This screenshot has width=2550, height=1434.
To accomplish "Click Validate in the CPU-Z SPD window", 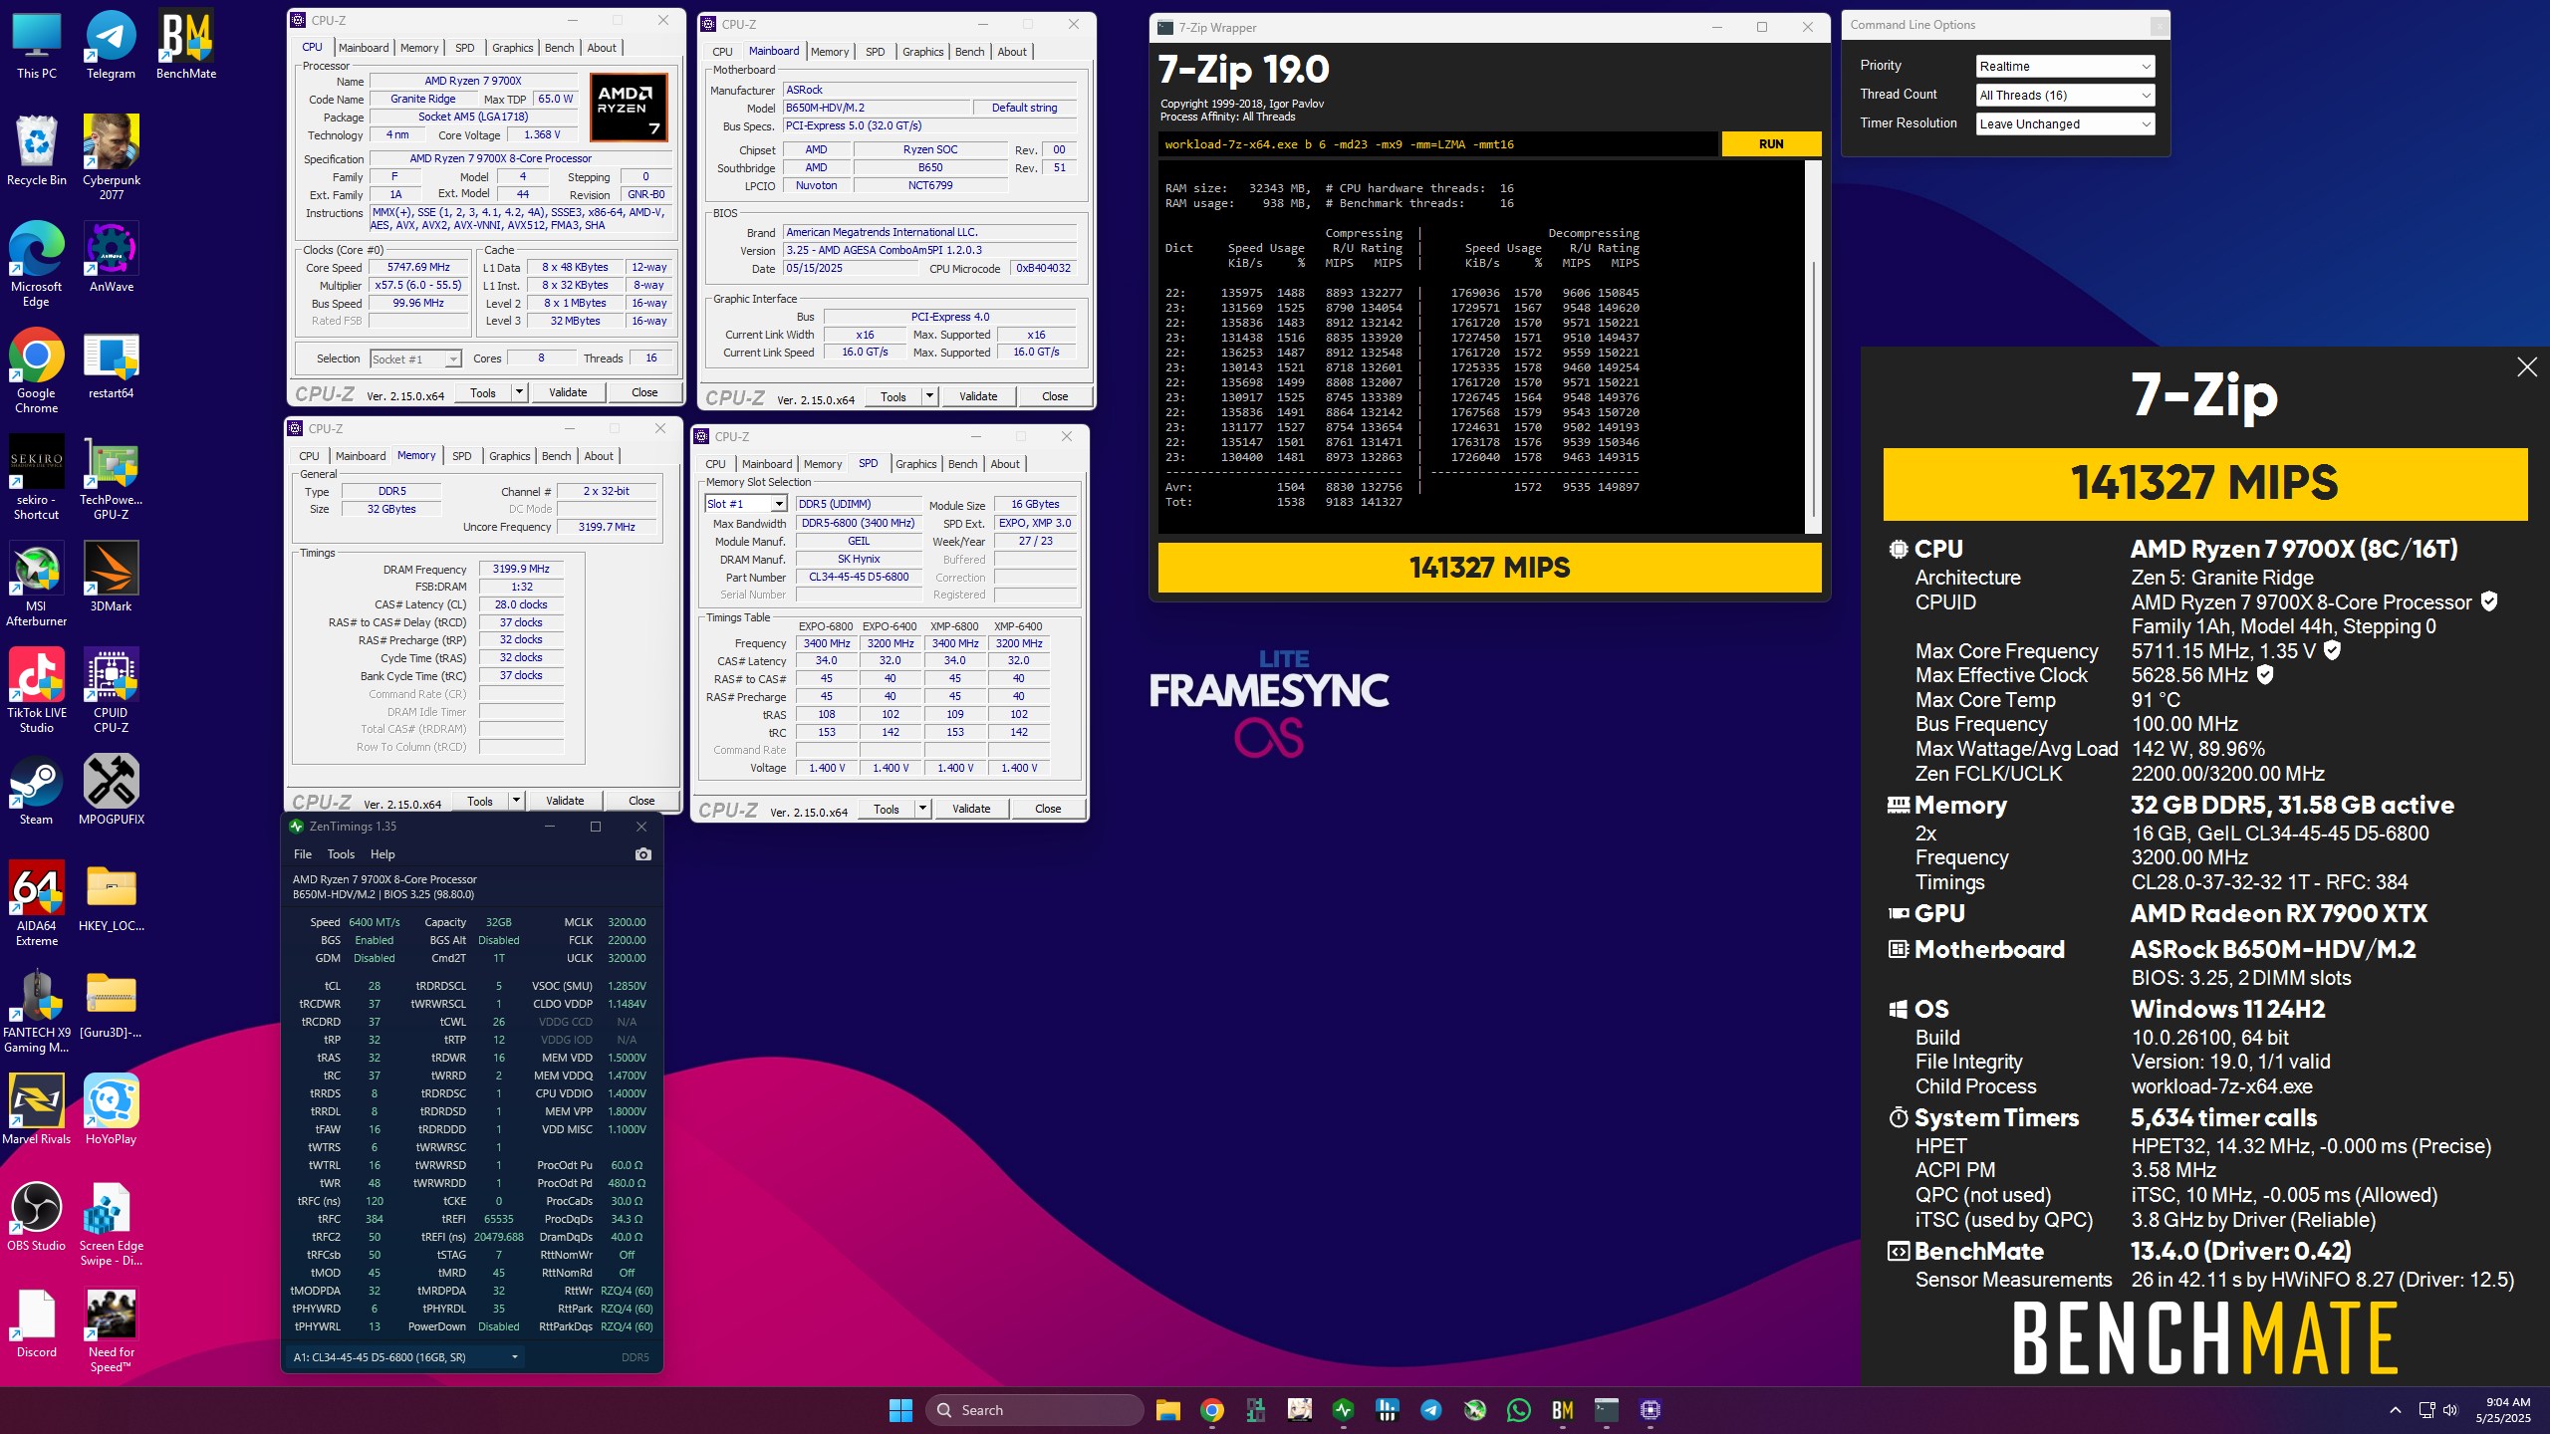I will [x=971, y=809].
